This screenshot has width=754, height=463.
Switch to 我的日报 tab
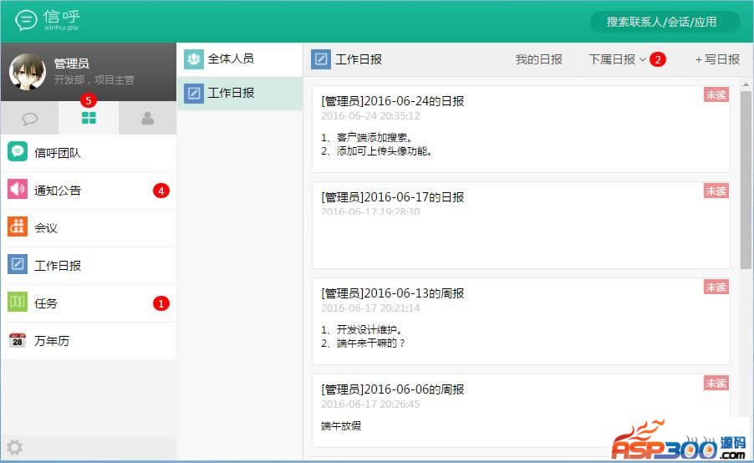click(x=538, y=59)
